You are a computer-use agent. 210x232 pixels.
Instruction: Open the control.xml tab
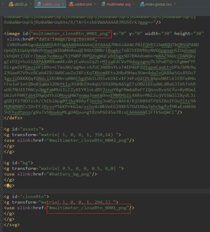click(x=82, y=4)
